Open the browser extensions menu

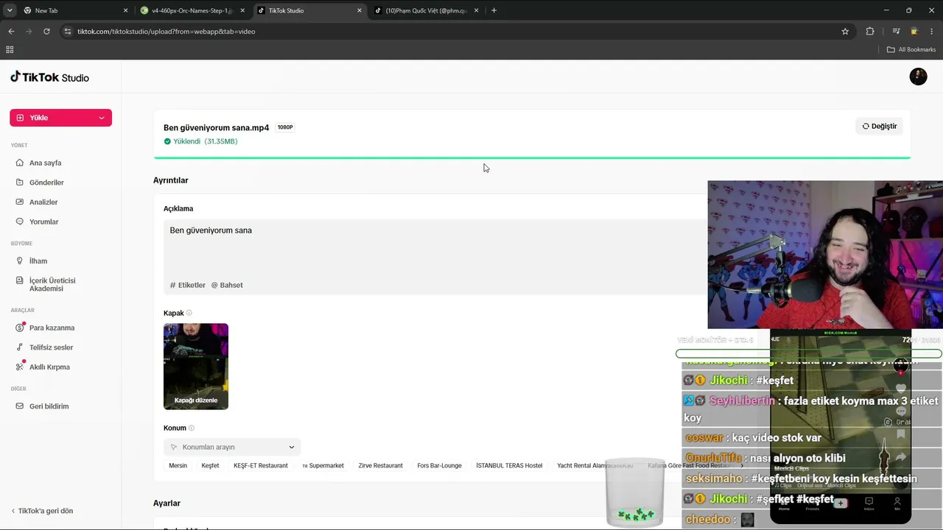point(870,32)
